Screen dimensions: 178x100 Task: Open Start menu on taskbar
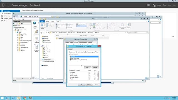point(2,98)
